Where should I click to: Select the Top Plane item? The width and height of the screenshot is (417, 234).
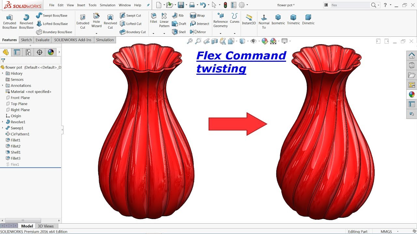tap(17, 104)
